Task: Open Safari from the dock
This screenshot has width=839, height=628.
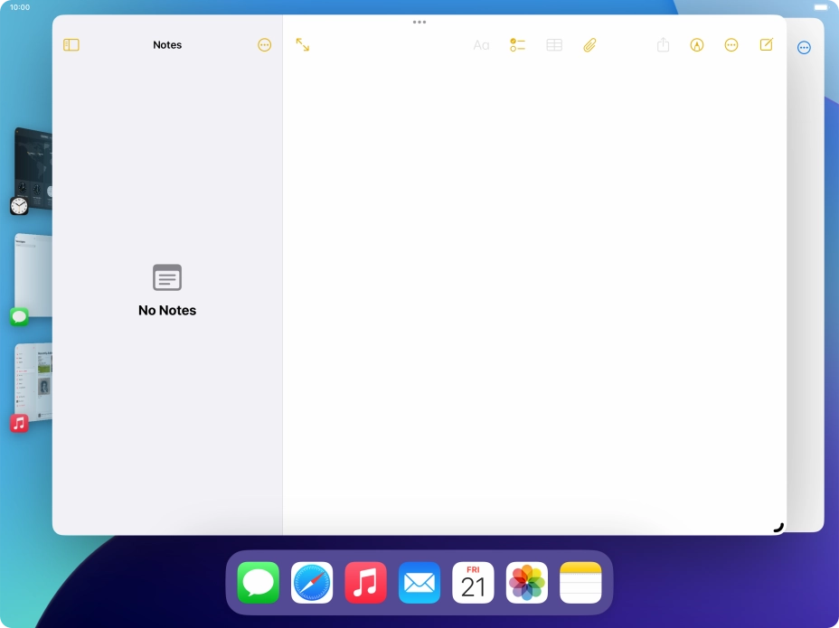Action: 312,583
